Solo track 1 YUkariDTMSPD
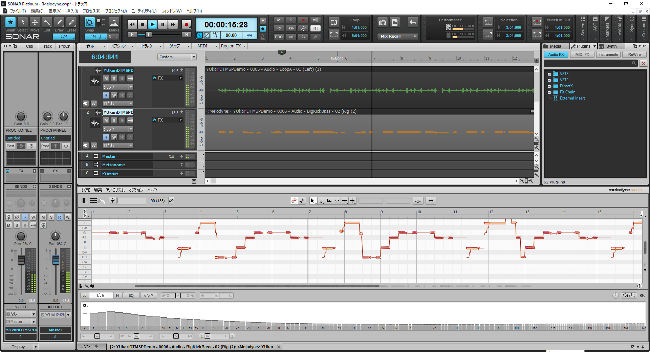650x352 pixels. (x=114, y=79)
